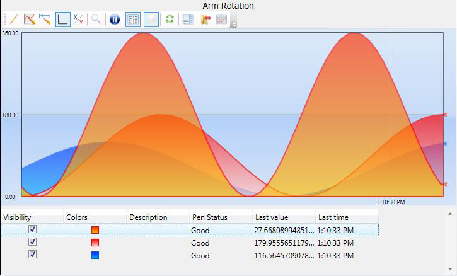
Task: Click the red pen marker on right axis
Action: (444, 115)
